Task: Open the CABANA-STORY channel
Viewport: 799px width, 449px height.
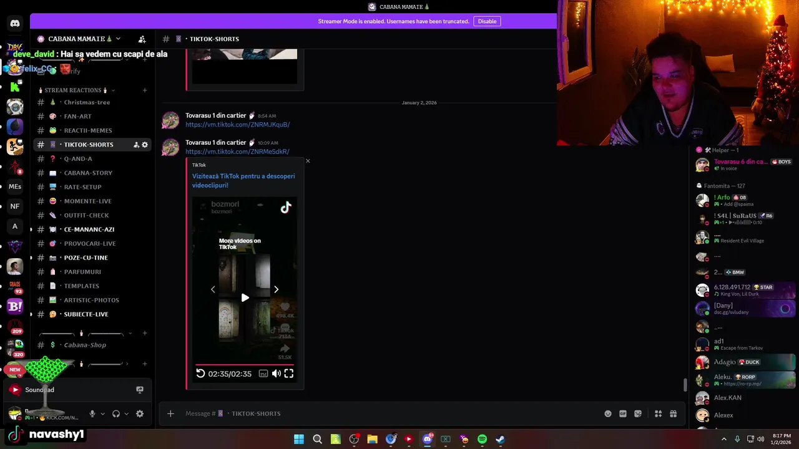Action: coord(92,173)
